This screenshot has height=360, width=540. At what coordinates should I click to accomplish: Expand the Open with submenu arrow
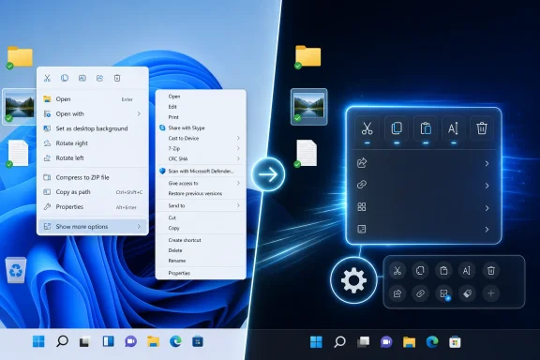(x=139, y=113)
